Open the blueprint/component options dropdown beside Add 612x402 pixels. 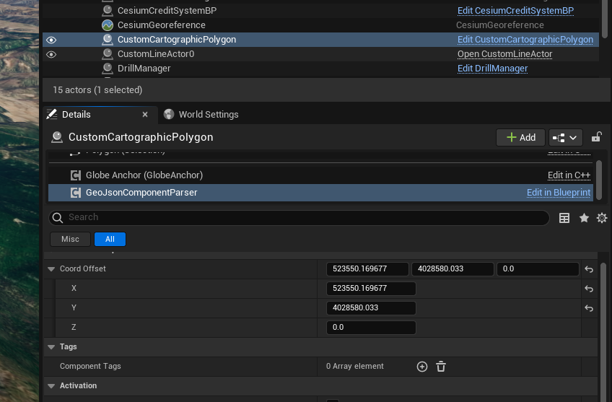click(566, 137)
